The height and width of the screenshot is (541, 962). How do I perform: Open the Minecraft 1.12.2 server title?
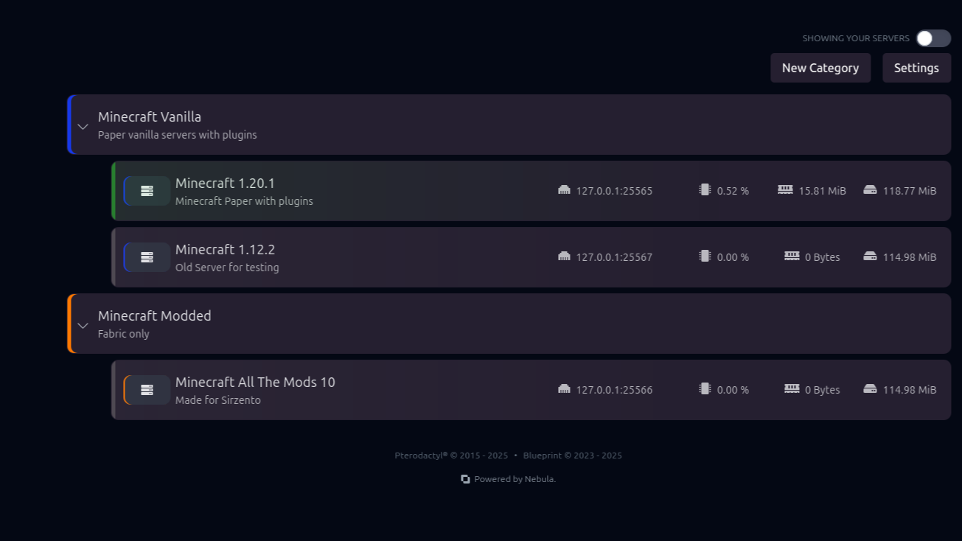pyautogui.click(x=225, y=250)
